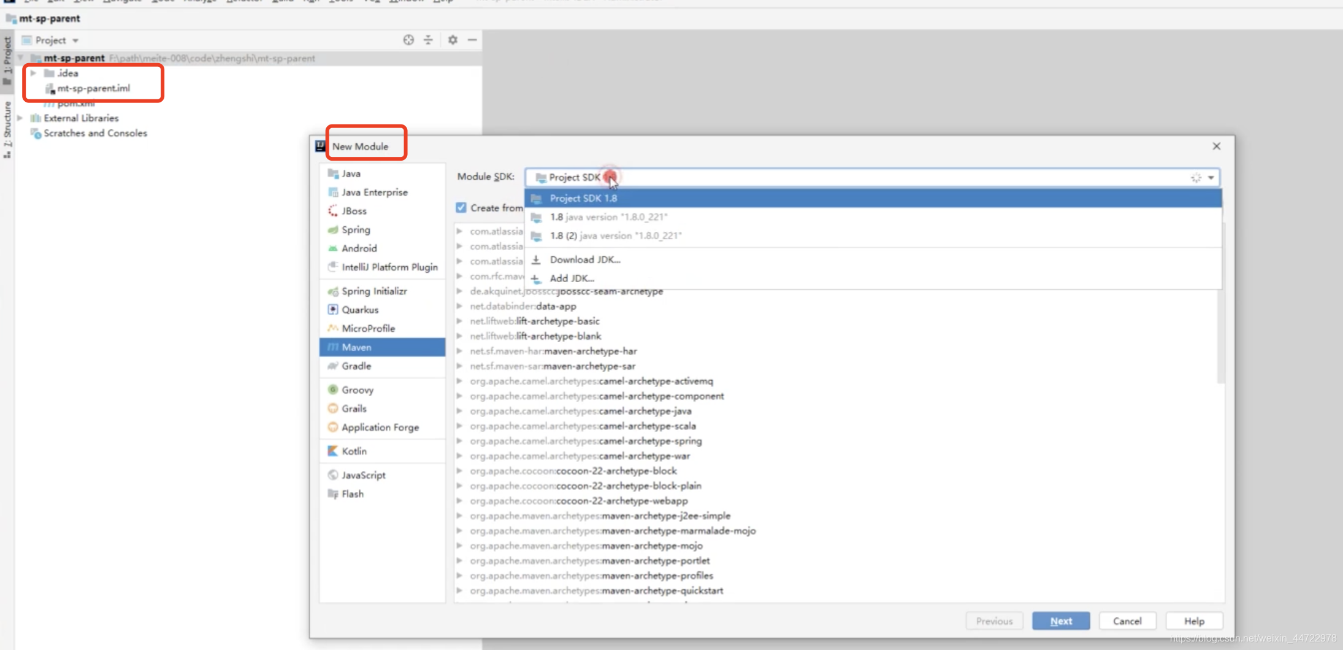Select mt-sp-parent.iml file

tap(93, 88)
